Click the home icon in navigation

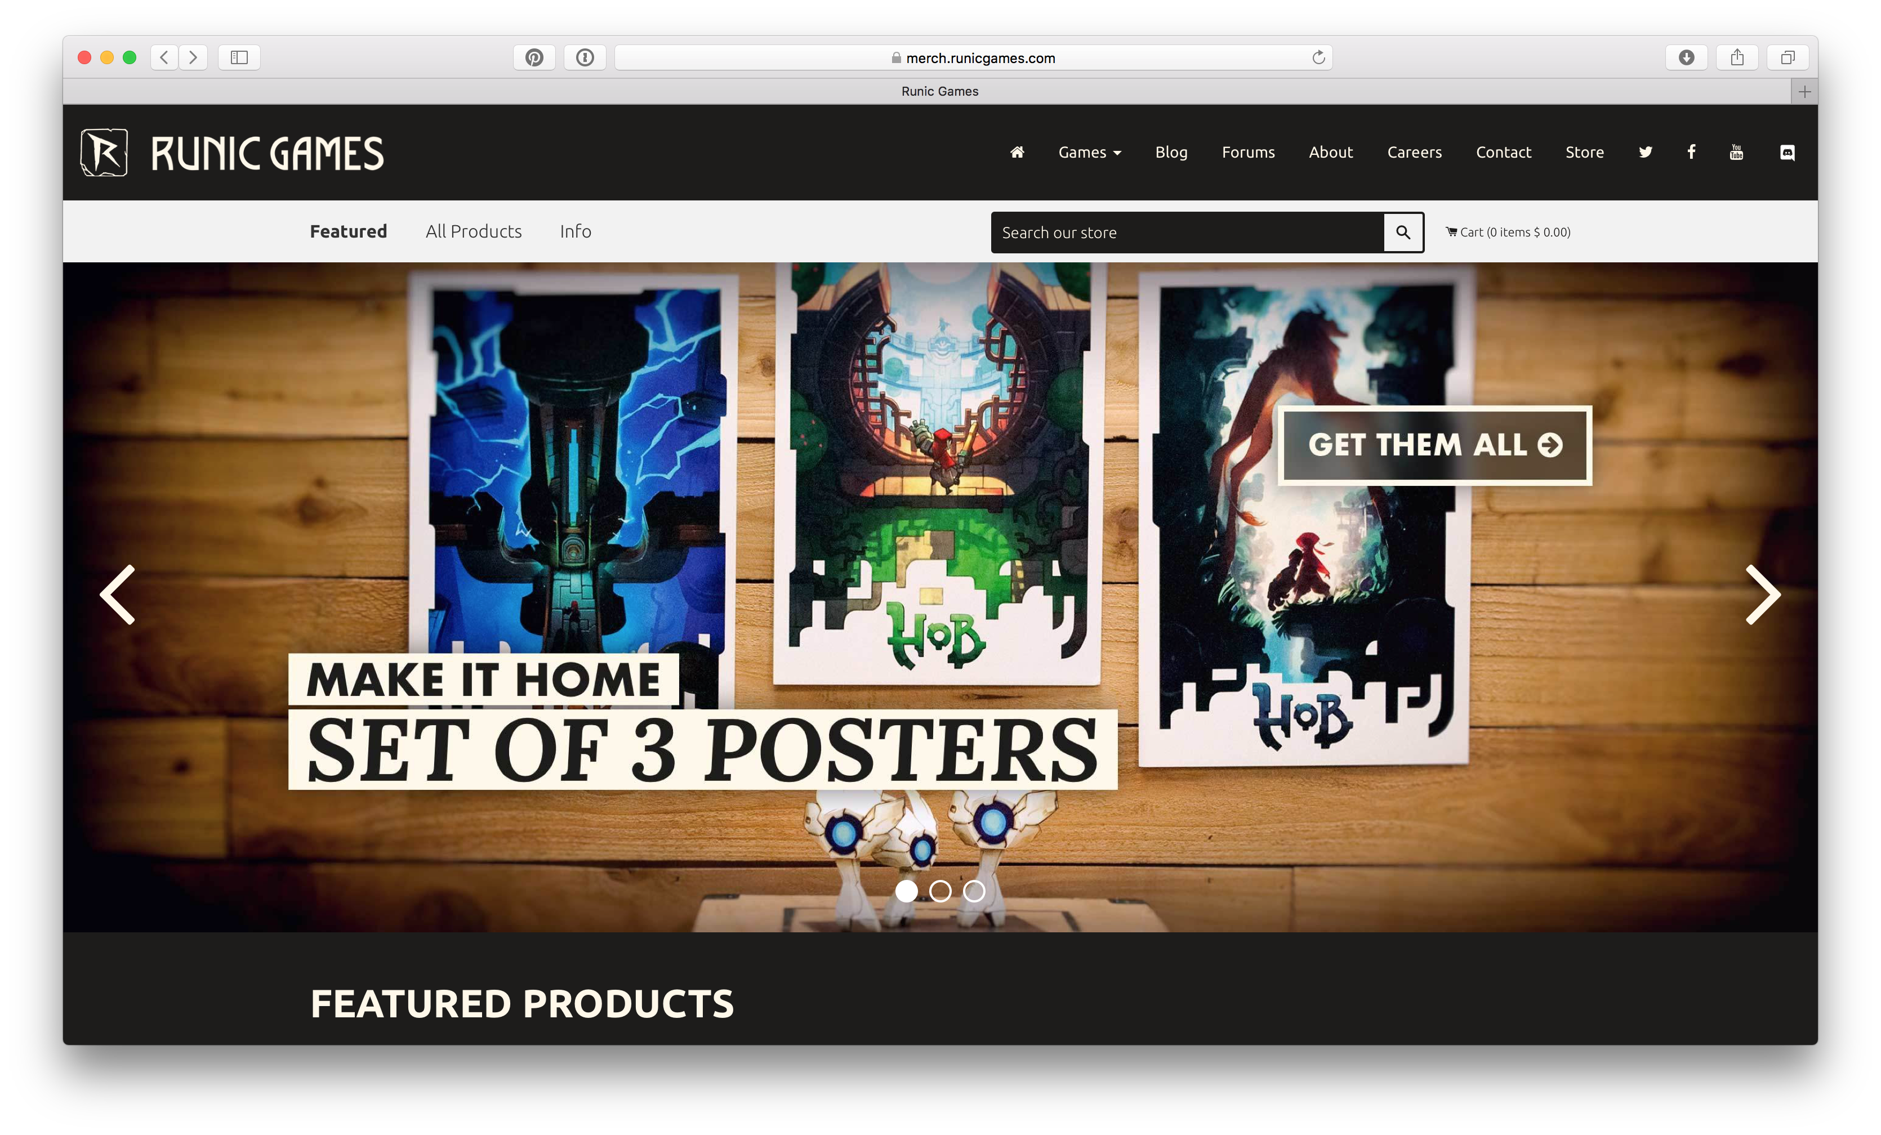click(1017, 152)
